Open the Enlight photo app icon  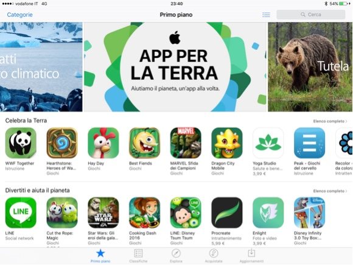pyautogui.click(x=268, y=213)
